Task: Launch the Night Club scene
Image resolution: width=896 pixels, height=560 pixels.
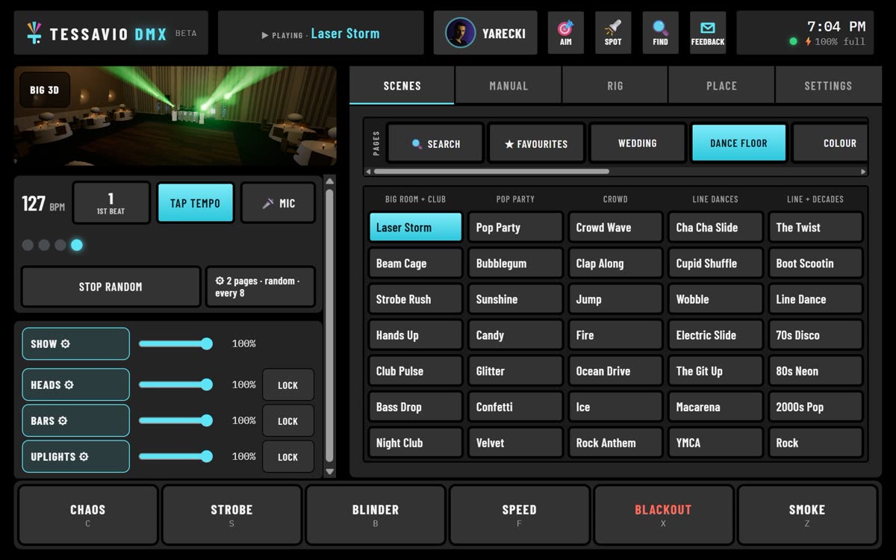Action: [x=415, y=443]
